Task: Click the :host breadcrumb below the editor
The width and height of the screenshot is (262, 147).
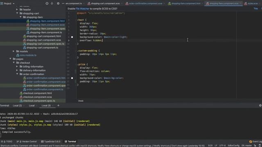Action: [81, 101]
